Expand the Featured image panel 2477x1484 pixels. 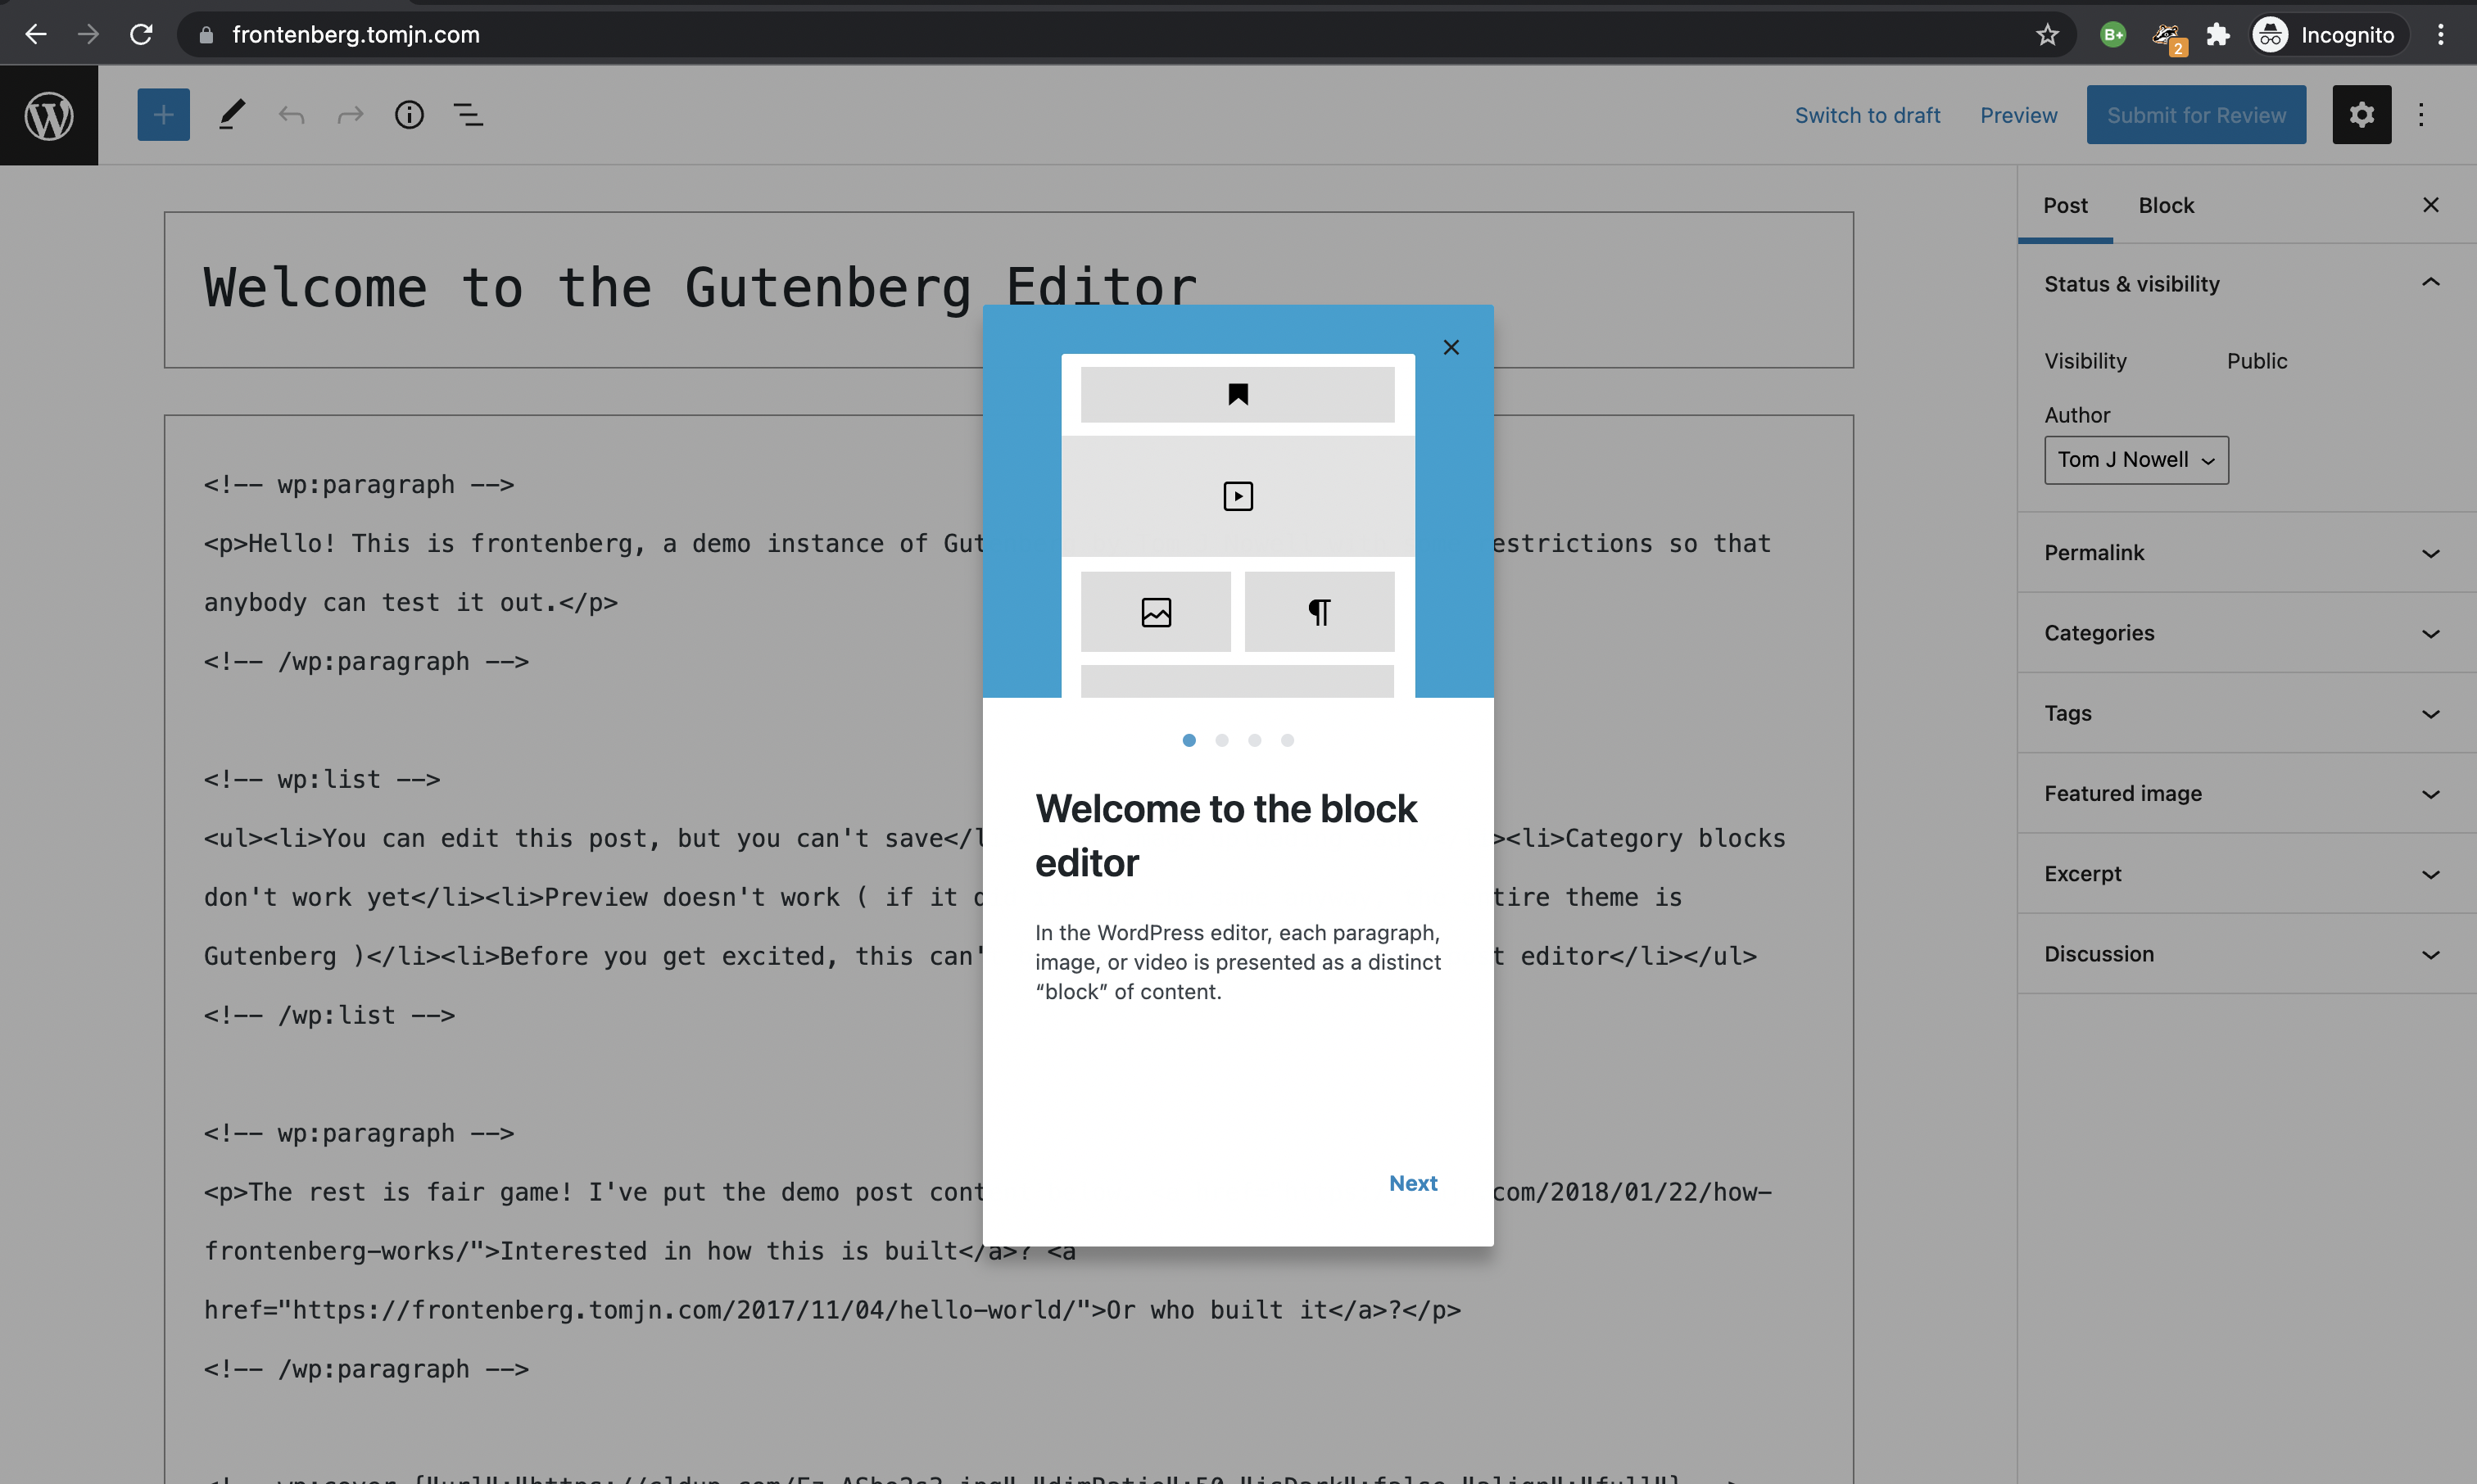2247,793
